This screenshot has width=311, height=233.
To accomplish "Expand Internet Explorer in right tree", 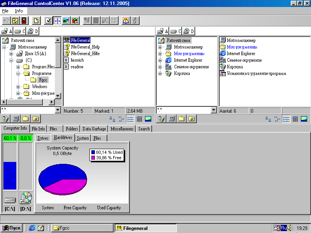I will point(160,60).
